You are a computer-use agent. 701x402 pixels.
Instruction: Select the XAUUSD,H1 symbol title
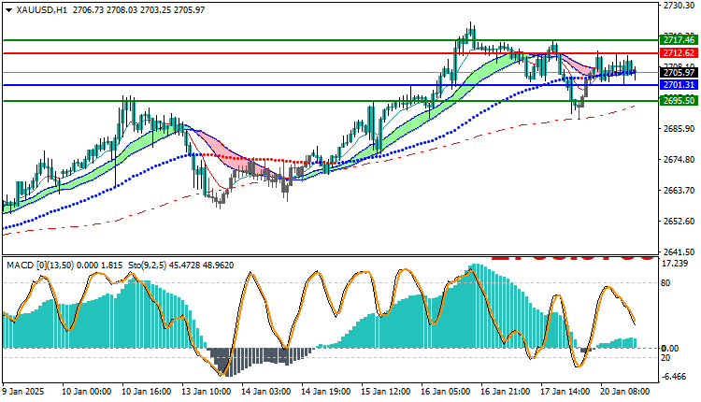point(41,10)
